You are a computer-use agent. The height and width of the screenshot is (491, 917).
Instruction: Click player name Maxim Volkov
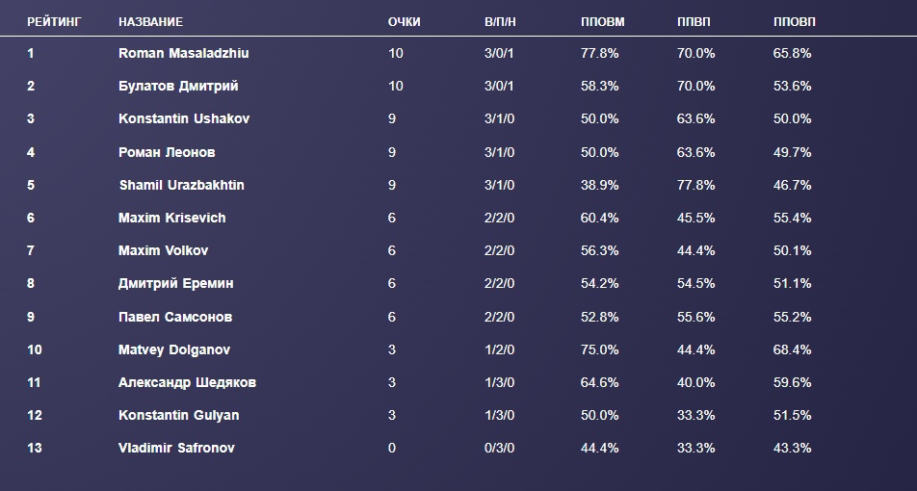point(163,250)
